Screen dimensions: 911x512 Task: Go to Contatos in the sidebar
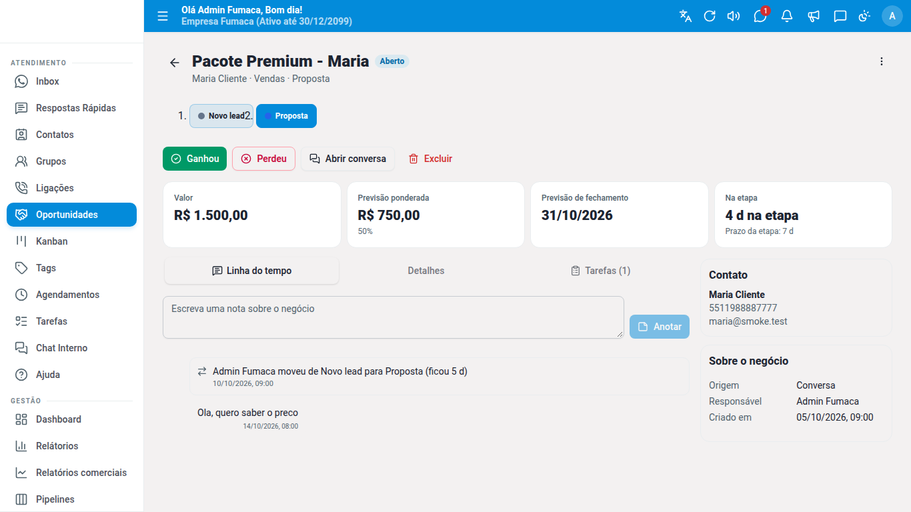[71, 135]
